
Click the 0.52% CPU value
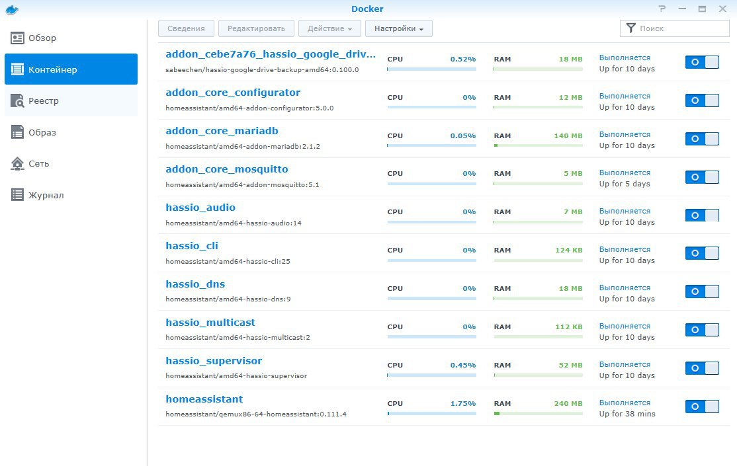[463, 59]
